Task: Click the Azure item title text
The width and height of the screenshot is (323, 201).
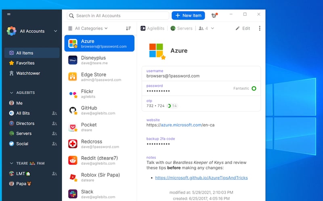Action: pos(179,51)
